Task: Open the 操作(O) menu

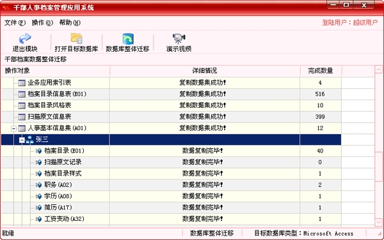Action: point(42,23)
